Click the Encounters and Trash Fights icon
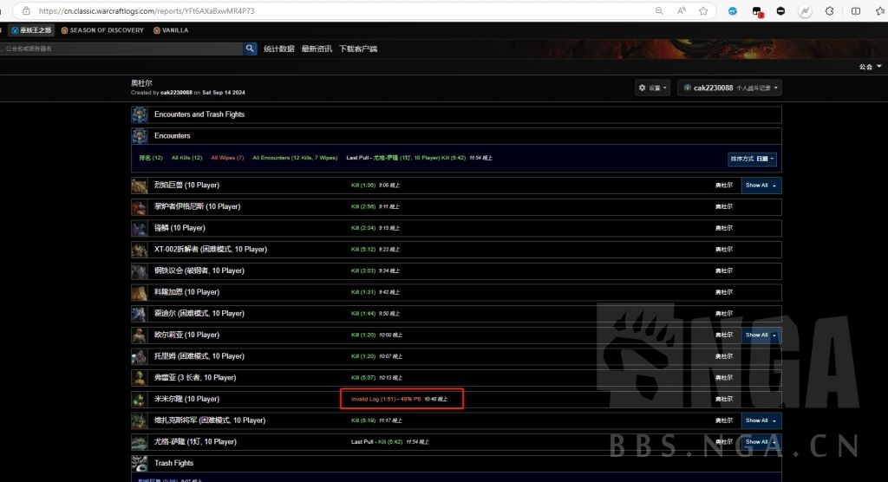The width and height of the screenshot is (888, 482). [140, 114]
